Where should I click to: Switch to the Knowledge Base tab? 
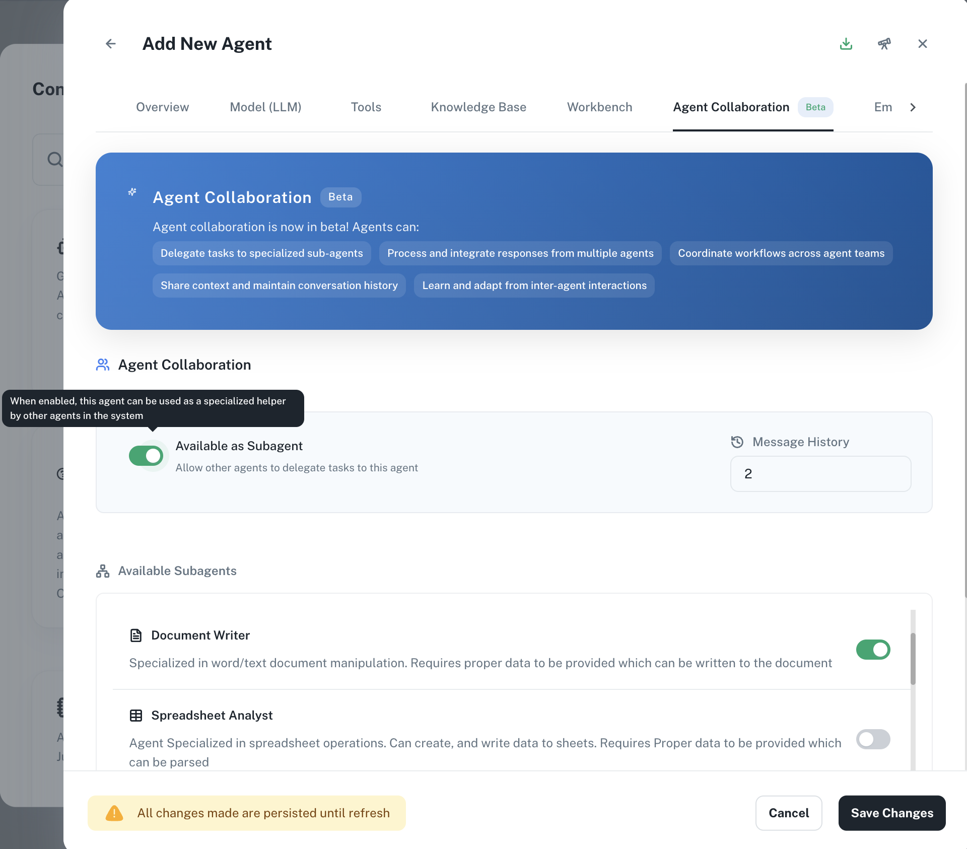(x=478, y=107)
